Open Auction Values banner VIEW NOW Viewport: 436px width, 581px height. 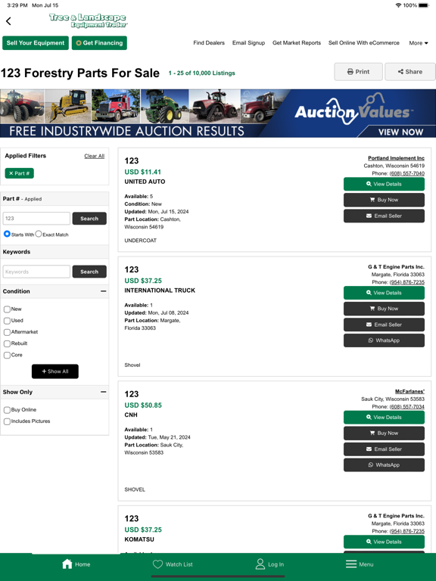tap(400, 132)
